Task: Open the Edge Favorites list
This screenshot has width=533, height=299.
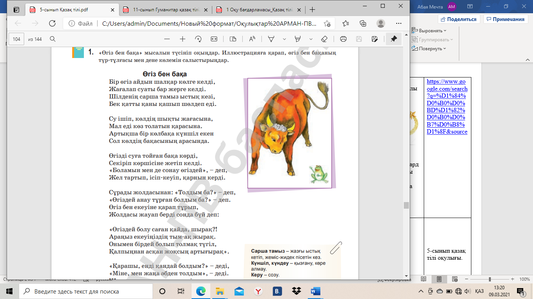Action: pos(346,23)
